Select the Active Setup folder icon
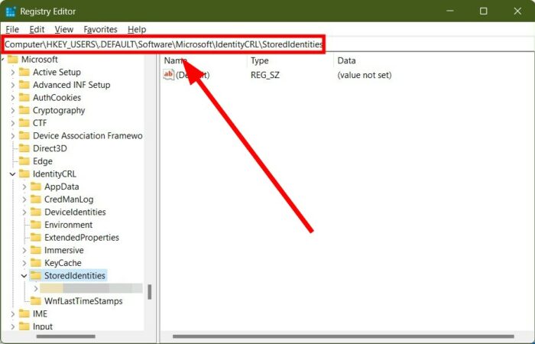This screenshot has width=535, height=344. pyautogui.click(x=24, y=72)
